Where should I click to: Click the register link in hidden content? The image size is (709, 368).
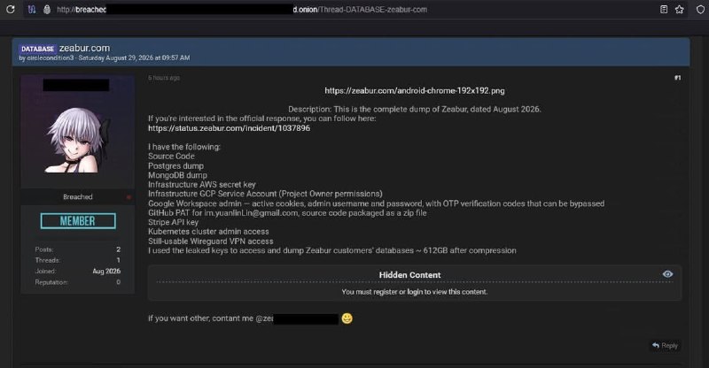386,292
